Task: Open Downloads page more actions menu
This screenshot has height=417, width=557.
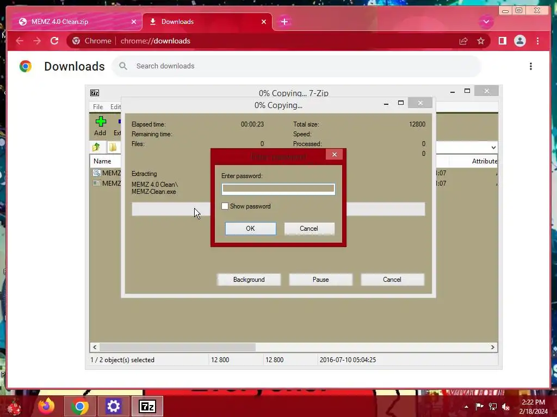Action: 530,66
